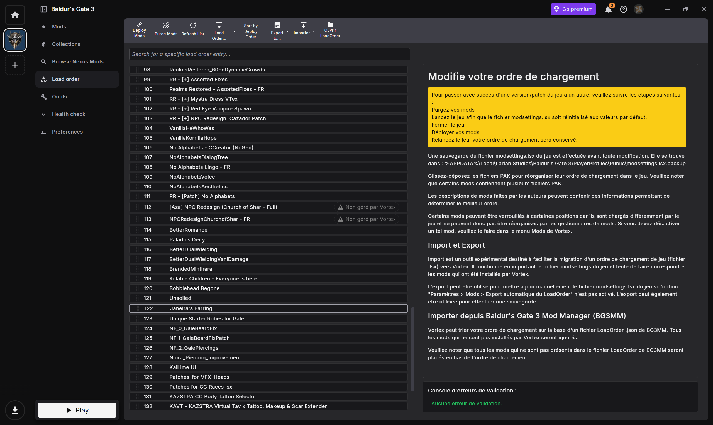Image resolution: width=713 pixels, height=425 pixels.
Task: Click the Go premium button
Action: coord(573,9)
